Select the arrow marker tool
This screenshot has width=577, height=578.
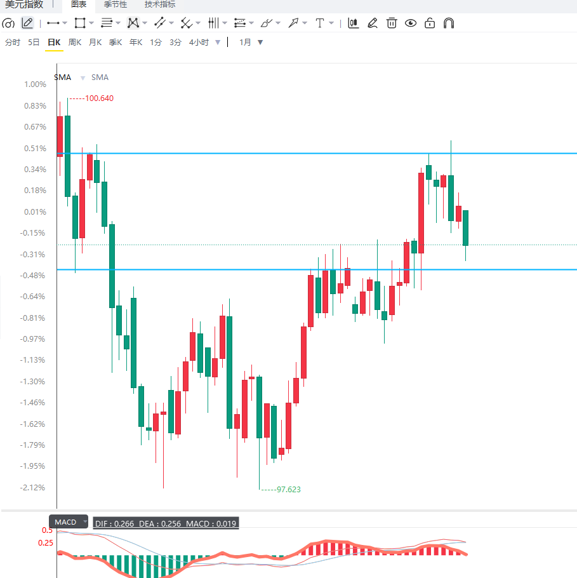[293, 24]
